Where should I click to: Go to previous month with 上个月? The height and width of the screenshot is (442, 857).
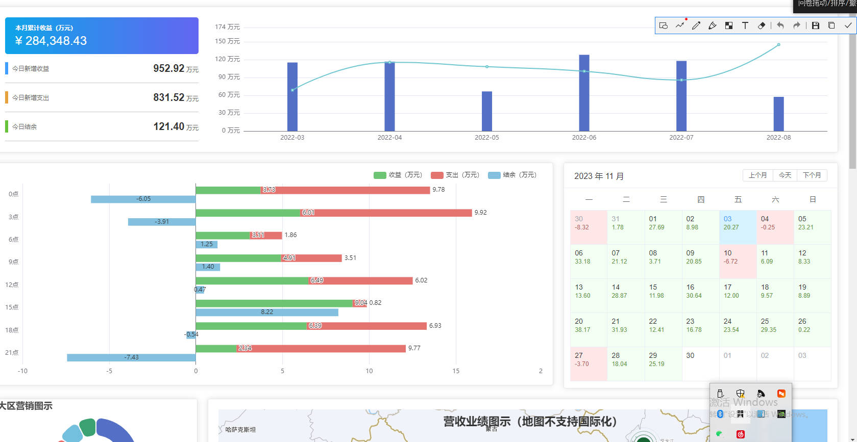coord(758,175)
